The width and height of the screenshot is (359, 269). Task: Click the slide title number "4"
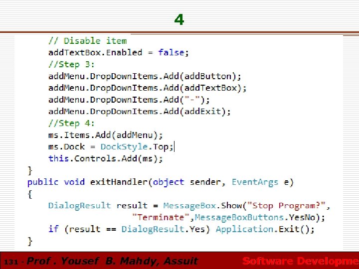click(179, 19)
